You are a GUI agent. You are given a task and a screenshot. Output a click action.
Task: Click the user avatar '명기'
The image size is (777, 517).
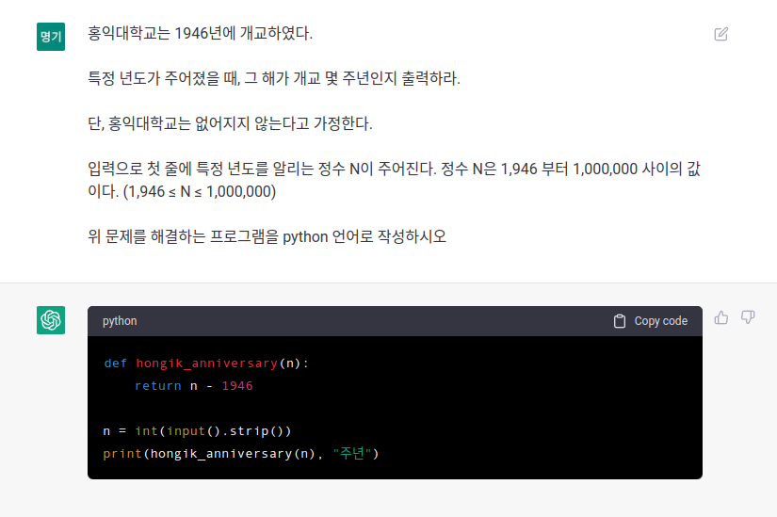coord(51,37)
